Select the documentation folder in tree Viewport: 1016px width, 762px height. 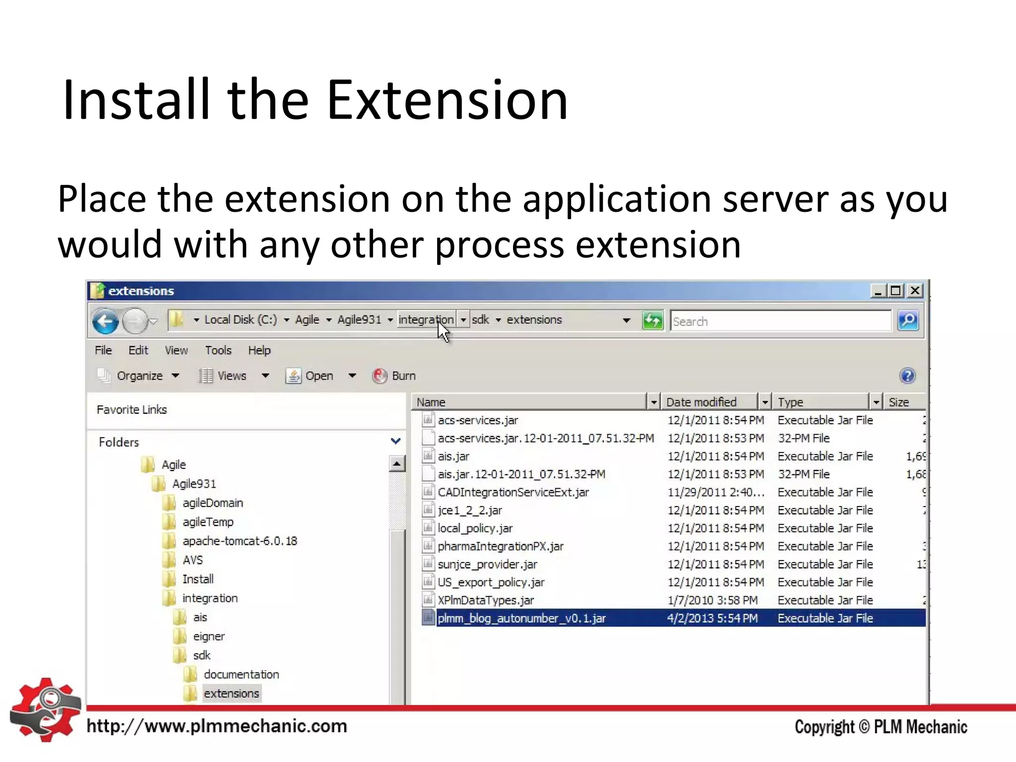pyautogui.click(x=241, y=675)
